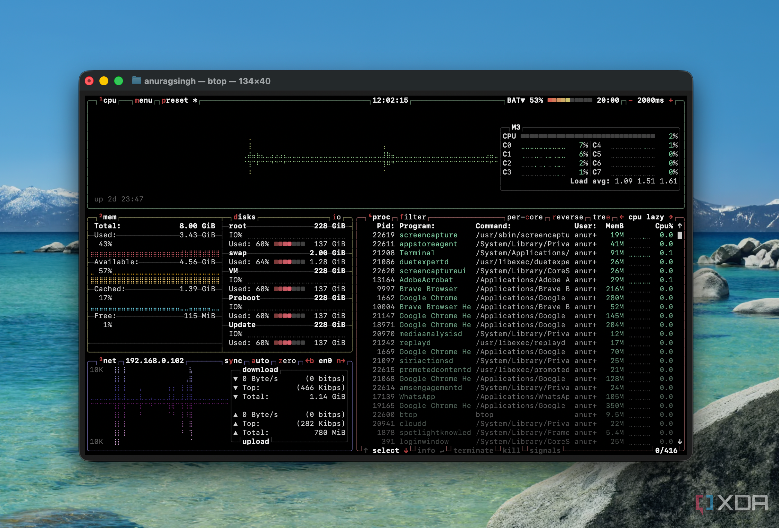This screenshot has width=779, height=528.
Task: Toggle reverse sorting of processes
Action: (567, 217)
